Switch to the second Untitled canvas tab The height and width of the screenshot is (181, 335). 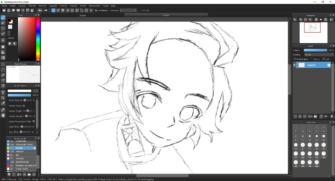[166, 15]
